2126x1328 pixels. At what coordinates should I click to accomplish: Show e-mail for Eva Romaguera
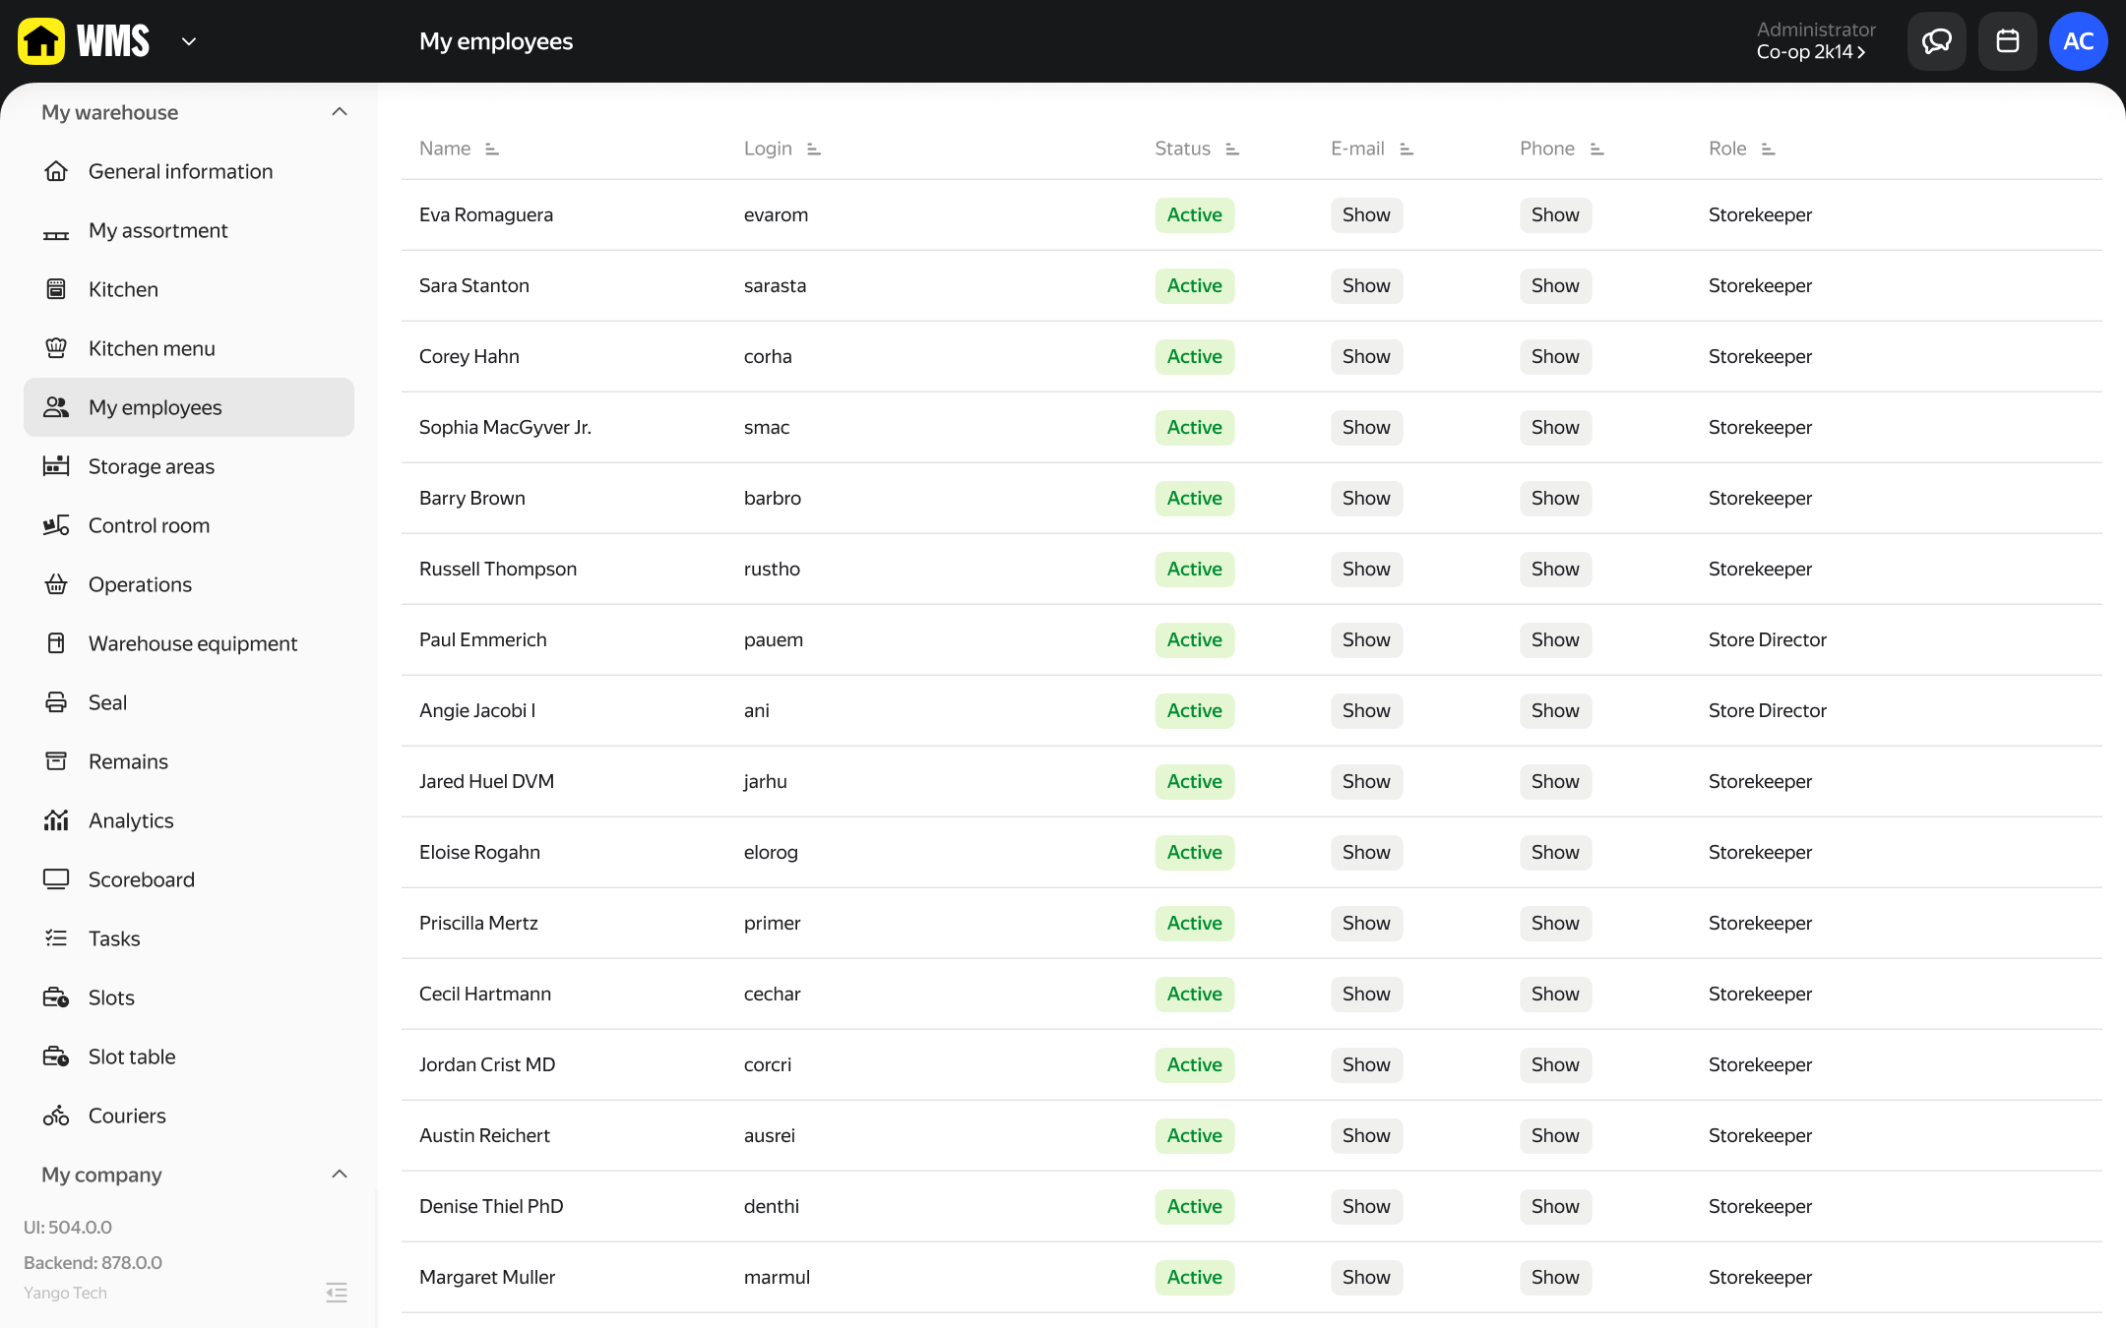1366,214
